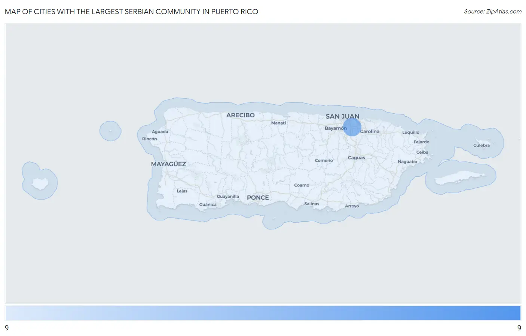Click the Source: ZipAtlas.com credit
The image size is (526, 336).
(493, 12)
